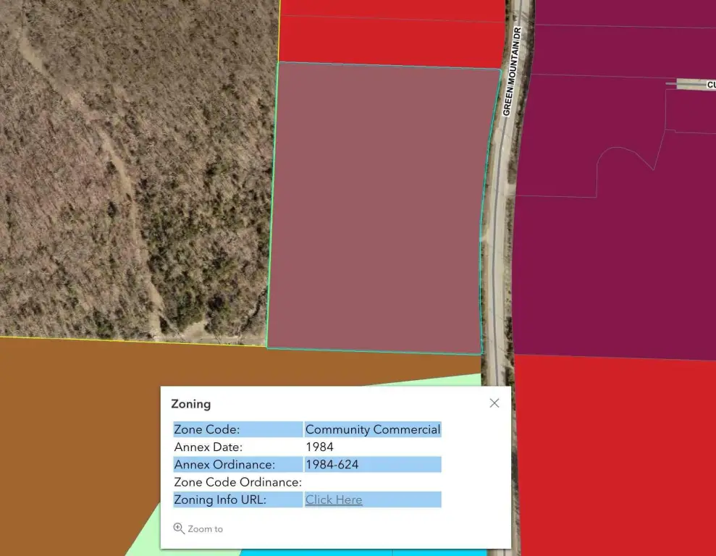Viewport: 716px width, 556px height.
Task: Select the Community Commercial zone value
Action: 373,429
